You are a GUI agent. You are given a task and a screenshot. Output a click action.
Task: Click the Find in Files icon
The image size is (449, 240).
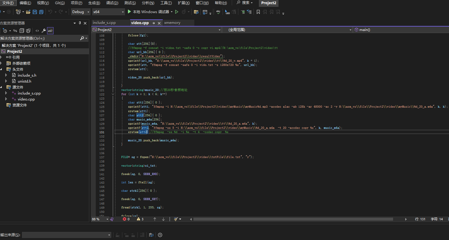(x=196, y=12)
